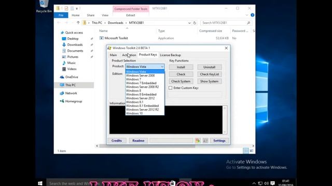This screenshot has height=186, width=332.
Task: Open the Readme button
Action: click(139, 141)
